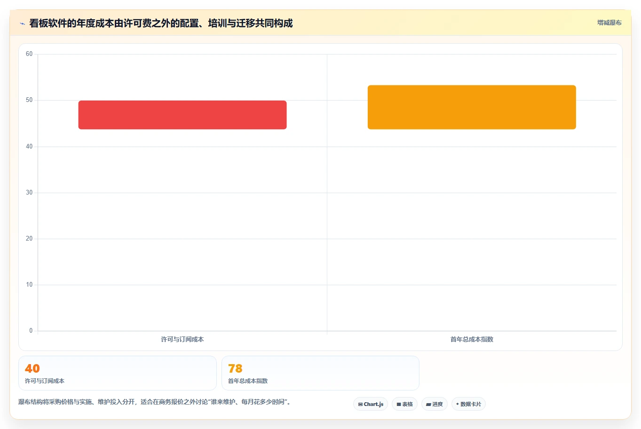The height and width of the screenshot is (429, 641).
Task: Click the 数据卡片 tag chip
Action: 468,404
